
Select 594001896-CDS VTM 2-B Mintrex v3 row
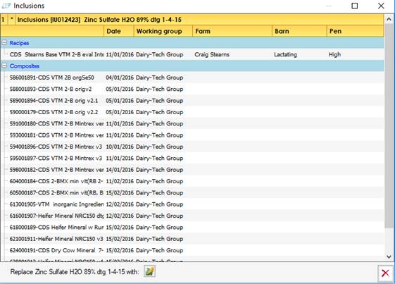[193, 147]
